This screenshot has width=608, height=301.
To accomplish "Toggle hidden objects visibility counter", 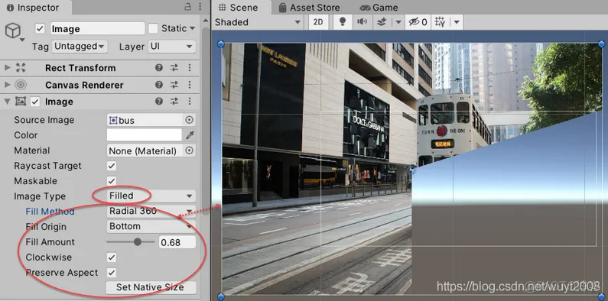I will coord(418,22).
